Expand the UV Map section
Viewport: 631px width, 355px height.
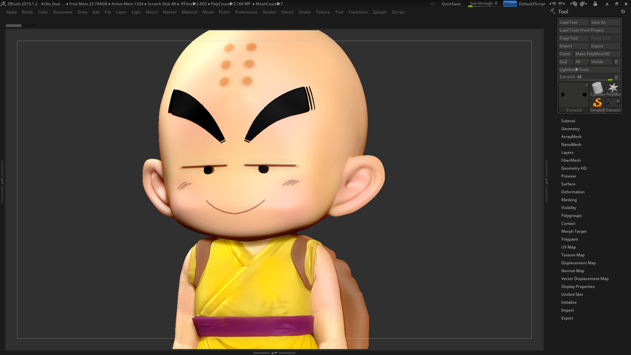click(x=568, y=247)
